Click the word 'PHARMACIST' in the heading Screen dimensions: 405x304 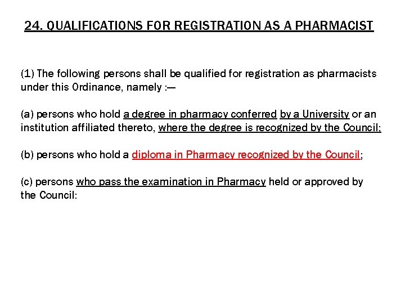coord(334,25)
